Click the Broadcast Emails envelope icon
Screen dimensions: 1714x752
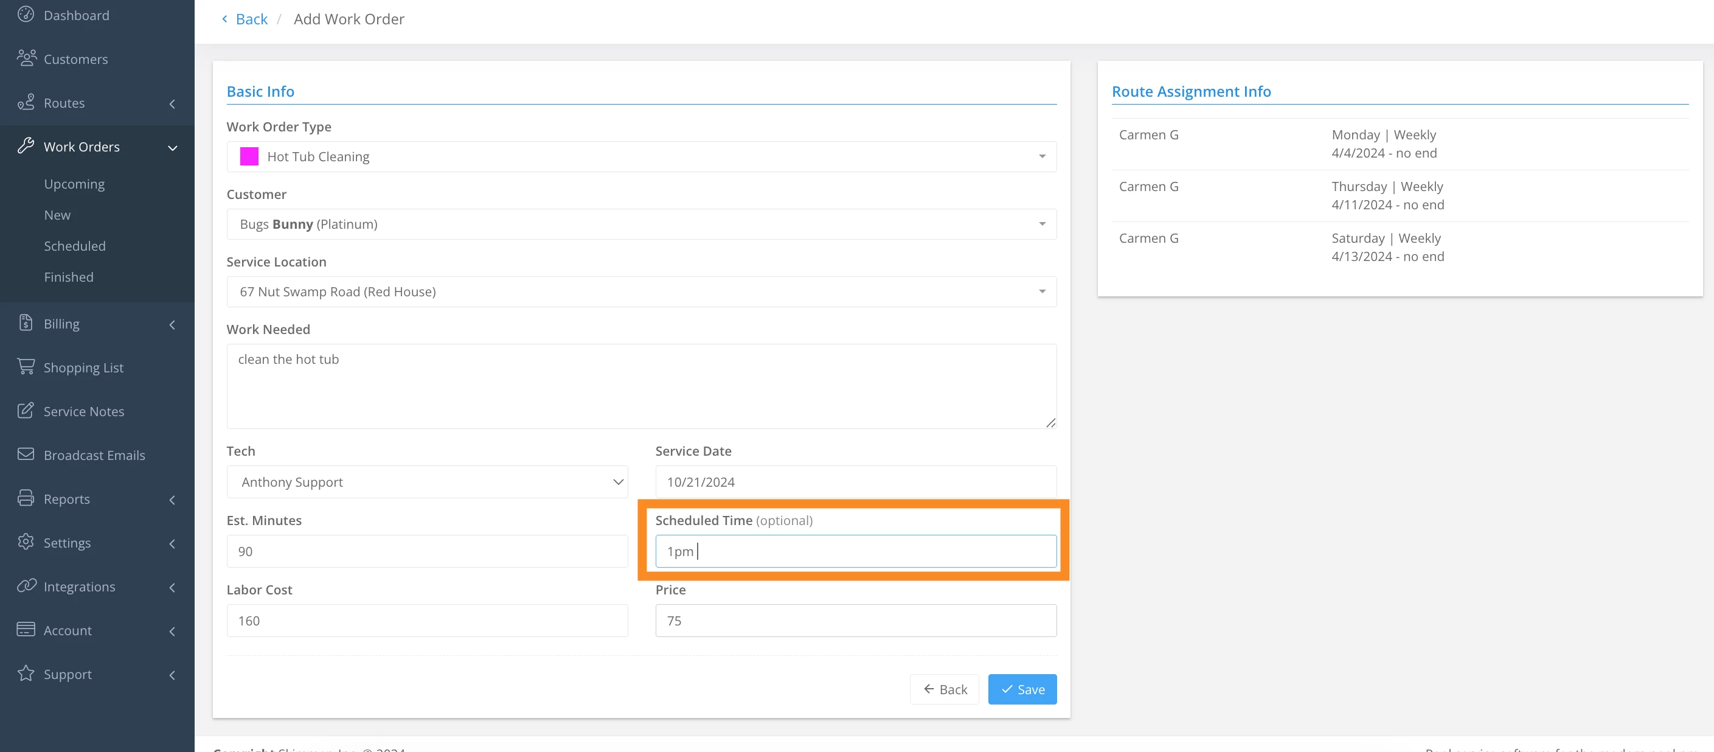click(x=26, y=454)
